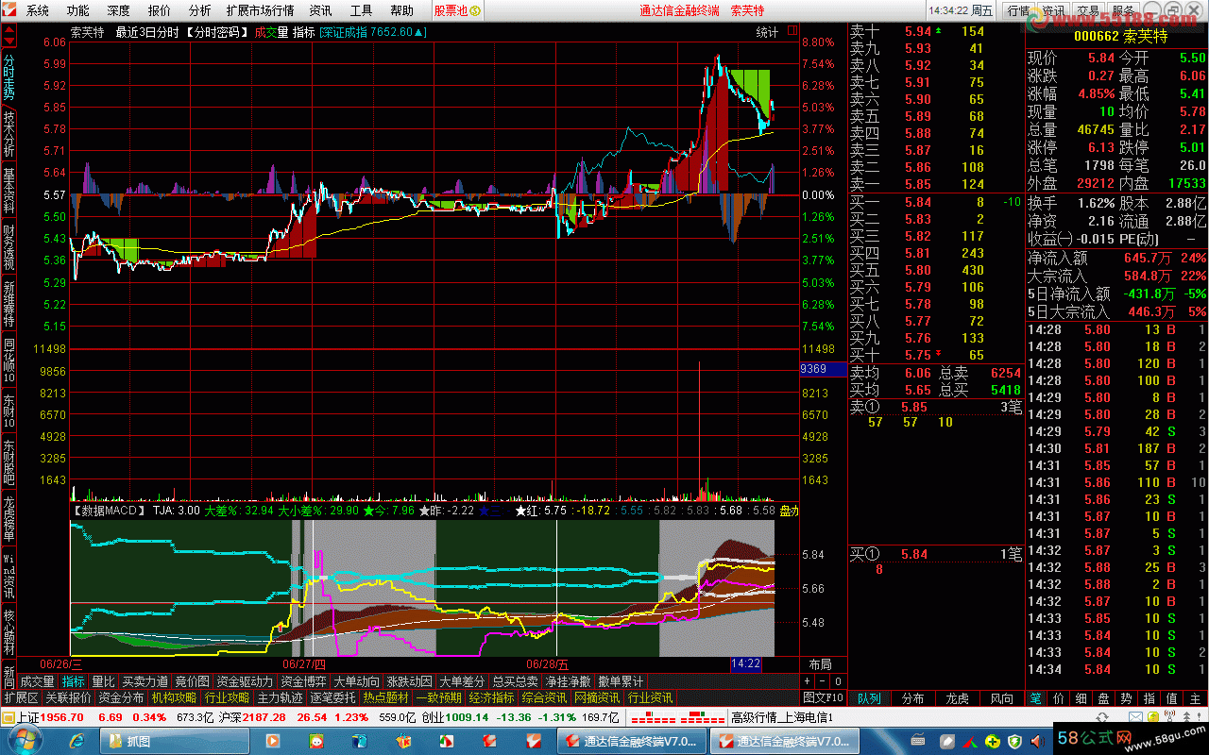
Task: Open the 报价 menu
Action: (160, 11)
